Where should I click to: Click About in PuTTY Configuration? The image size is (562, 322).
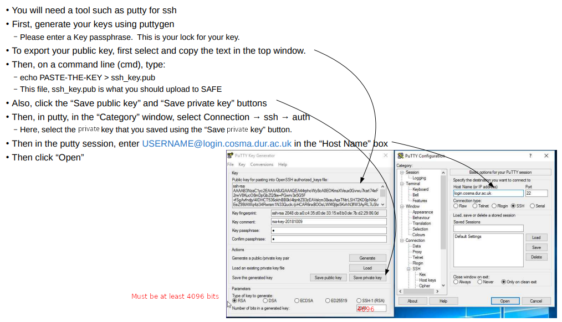412,301
